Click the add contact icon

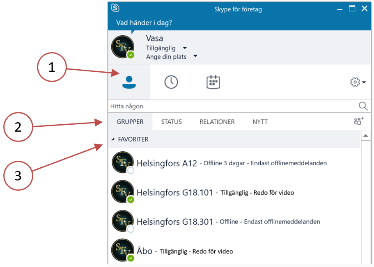358,121
